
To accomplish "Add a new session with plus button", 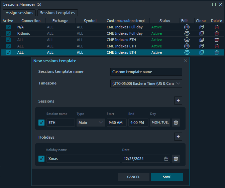I will (178, 101).
